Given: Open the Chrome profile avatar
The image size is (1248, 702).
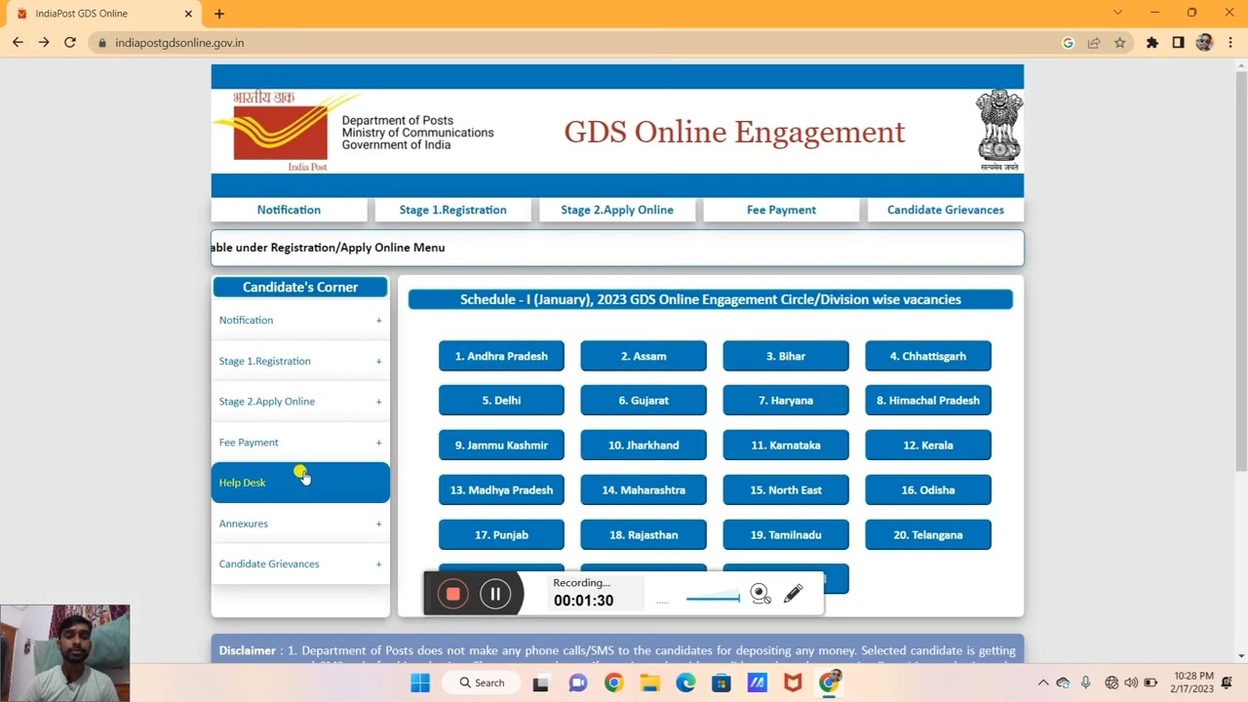Looking at the screenshot, I should coord(1204,43).
